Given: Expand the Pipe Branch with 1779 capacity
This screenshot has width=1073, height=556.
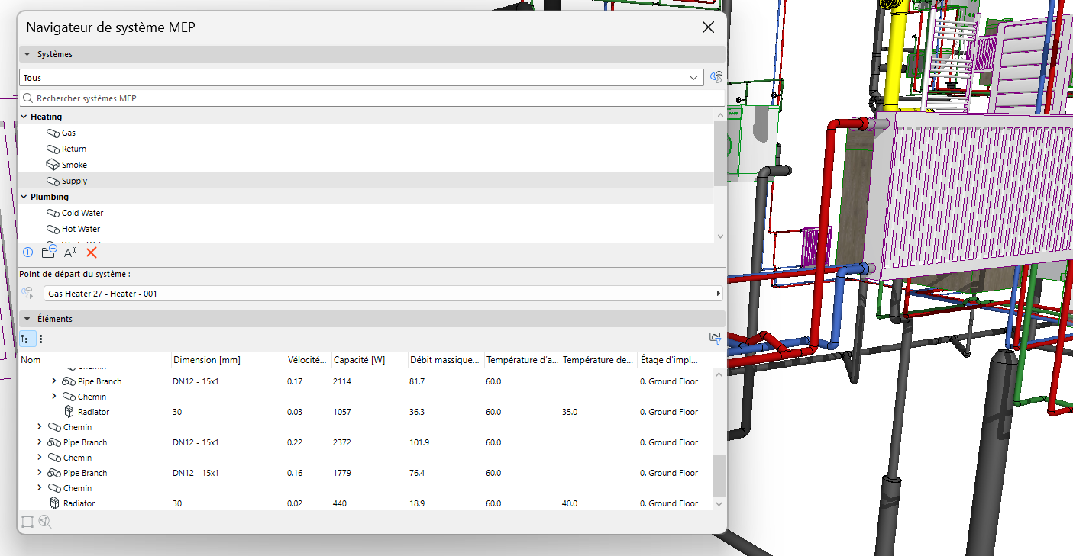Looking at the screenshot, I should tap(40, 473).
